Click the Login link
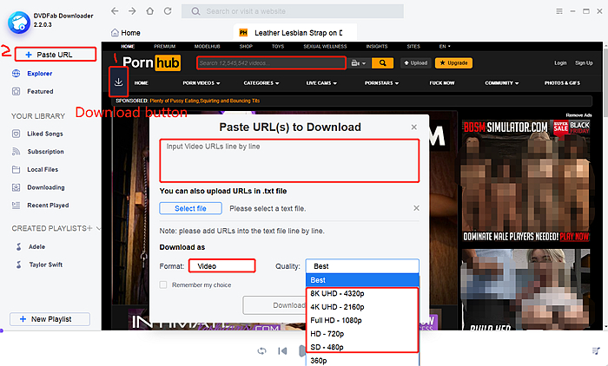The height and width of the screenshot is (366, 608). [560, 62]
